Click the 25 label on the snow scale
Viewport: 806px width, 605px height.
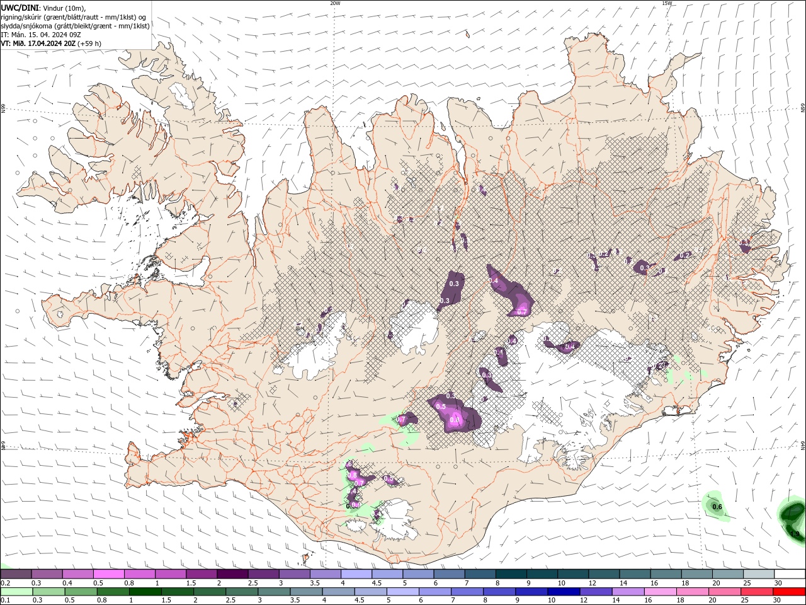click(x=747, y=583)
